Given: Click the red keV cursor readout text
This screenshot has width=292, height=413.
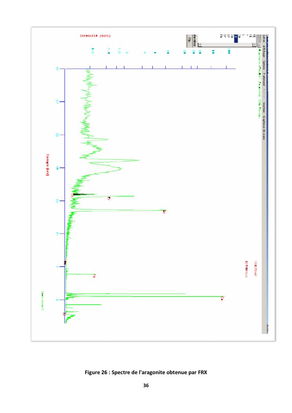Looking at the screenshot, I should (255, 269).
